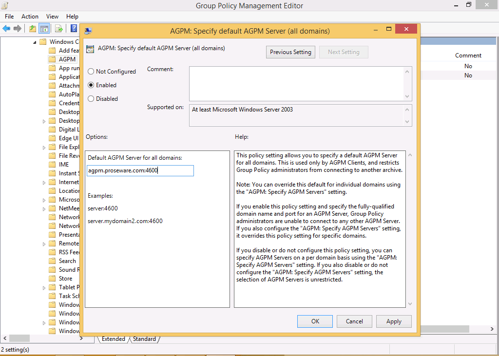
Task: Collapse the Windows Components tree node
Action: click(x=35, y=42)
